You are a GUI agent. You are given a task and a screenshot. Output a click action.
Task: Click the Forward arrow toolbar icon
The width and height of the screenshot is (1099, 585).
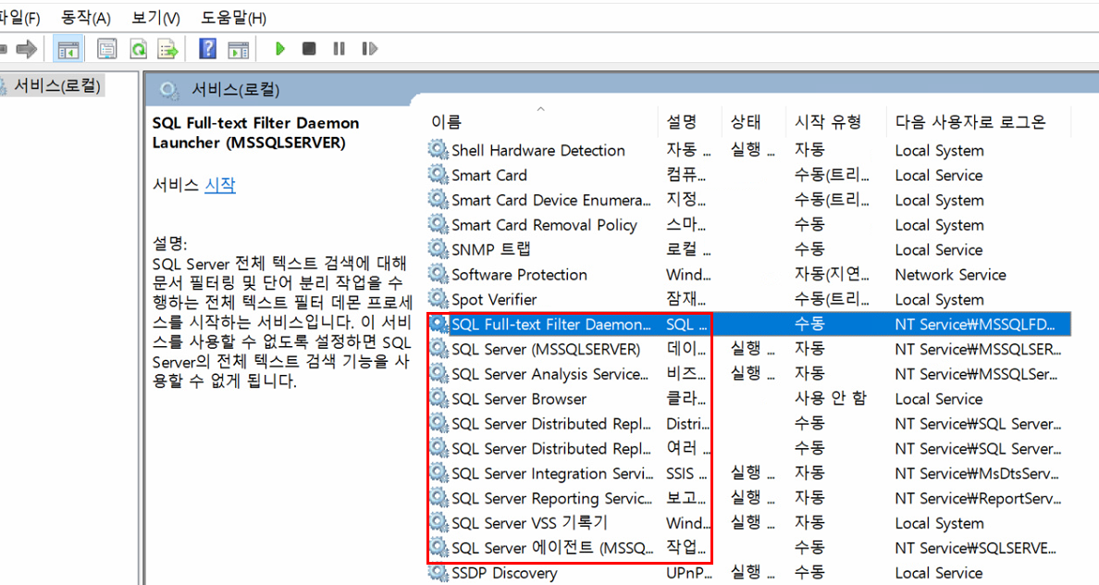[27, 49]
